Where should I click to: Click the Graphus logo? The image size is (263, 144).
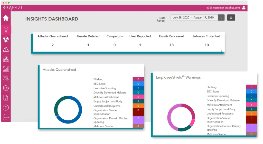(13, 8)
